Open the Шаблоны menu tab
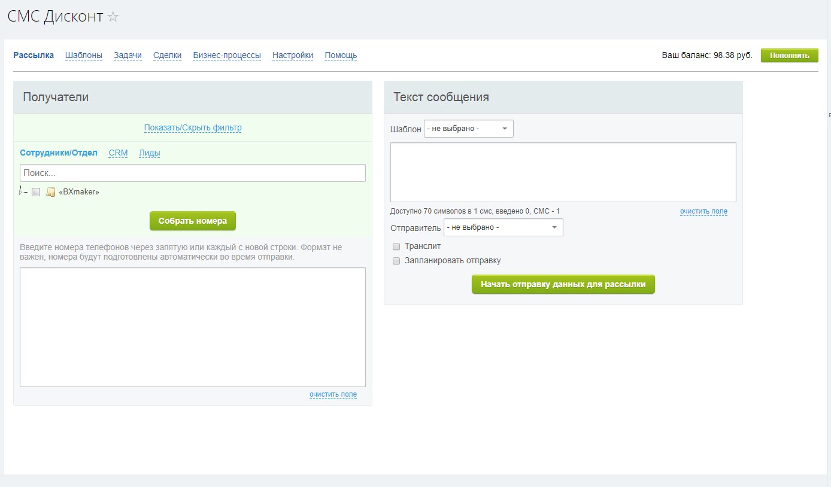 (x=84, y=56)
